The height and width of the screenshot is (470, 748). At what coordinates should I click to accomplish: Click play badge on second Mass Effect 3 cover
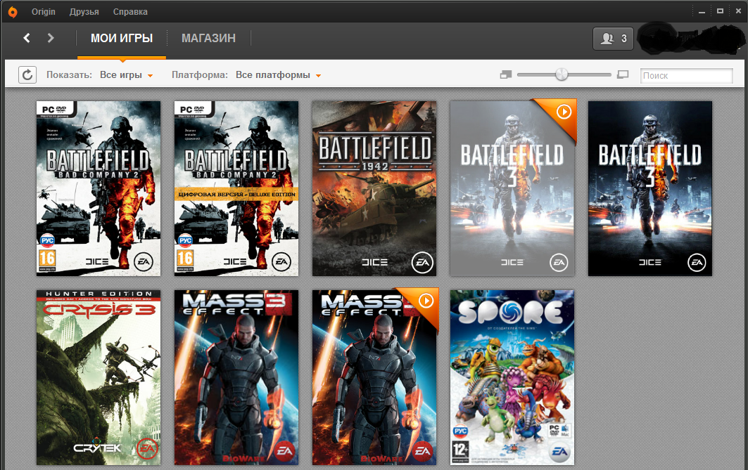(x=426, y=301)
